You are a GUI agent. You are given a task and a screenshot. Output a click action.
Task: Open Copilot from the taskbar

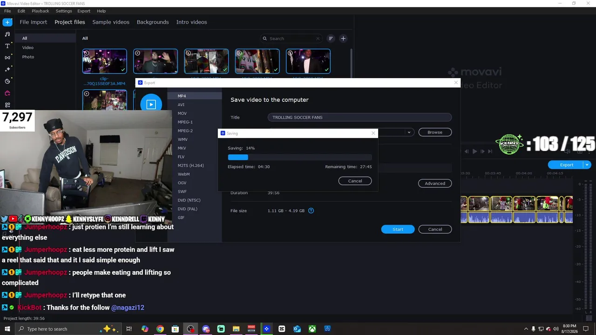[145, 329]
